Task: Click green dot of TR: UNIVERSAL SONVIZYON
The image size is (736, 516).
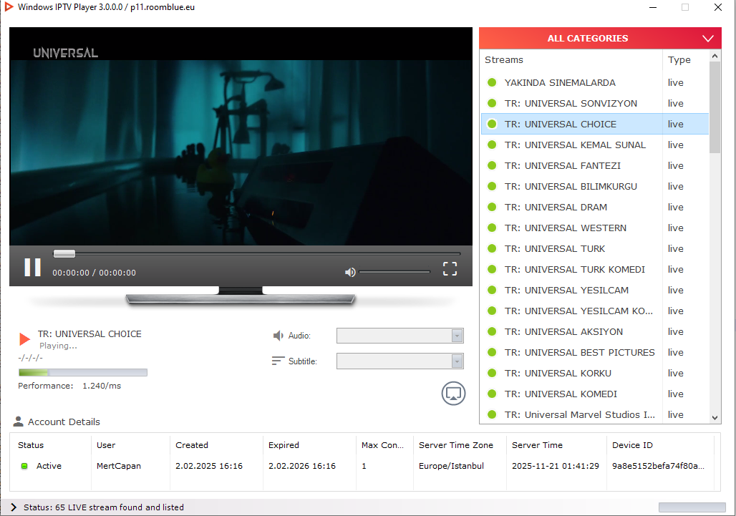Action: pos(492,103)
